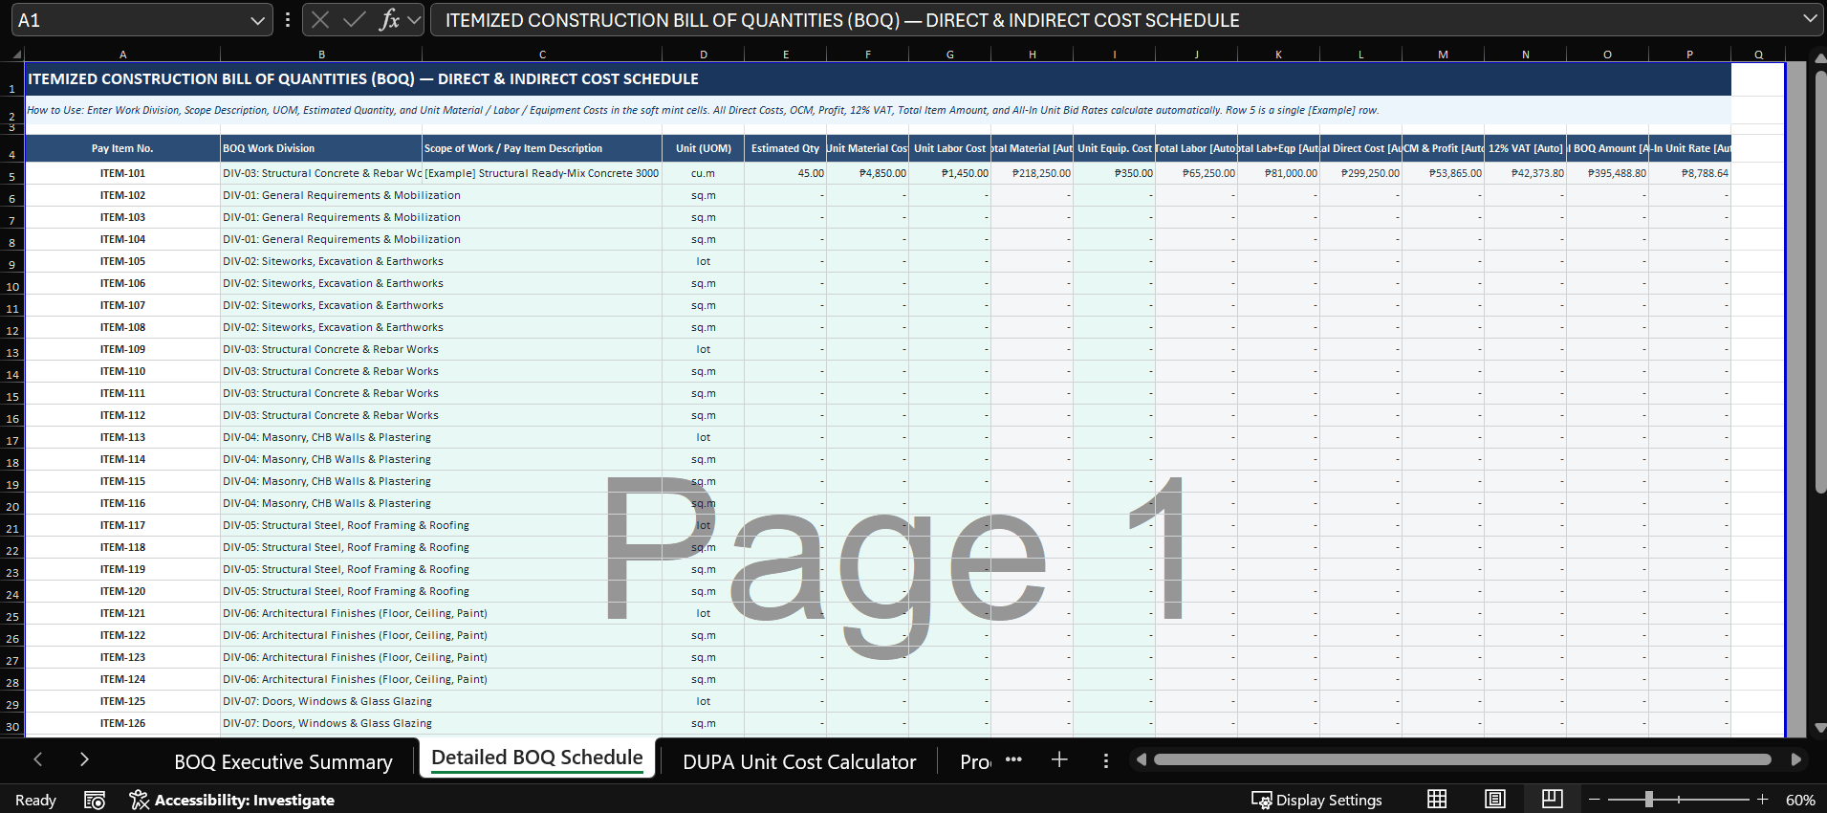Switch to Page Break Preview icon
Screen dimensions: 1827x813
pos(1553,799)
